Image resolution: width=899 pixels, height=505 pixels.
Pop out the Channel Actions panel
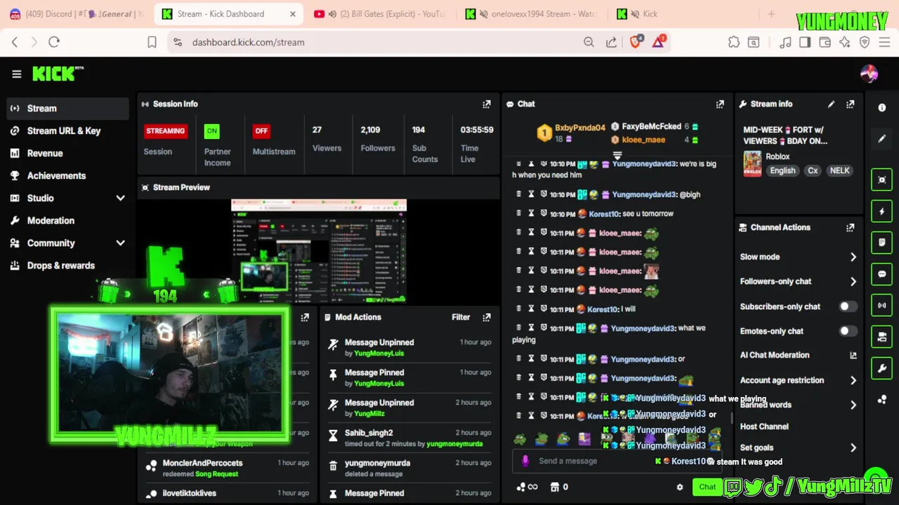851,227
